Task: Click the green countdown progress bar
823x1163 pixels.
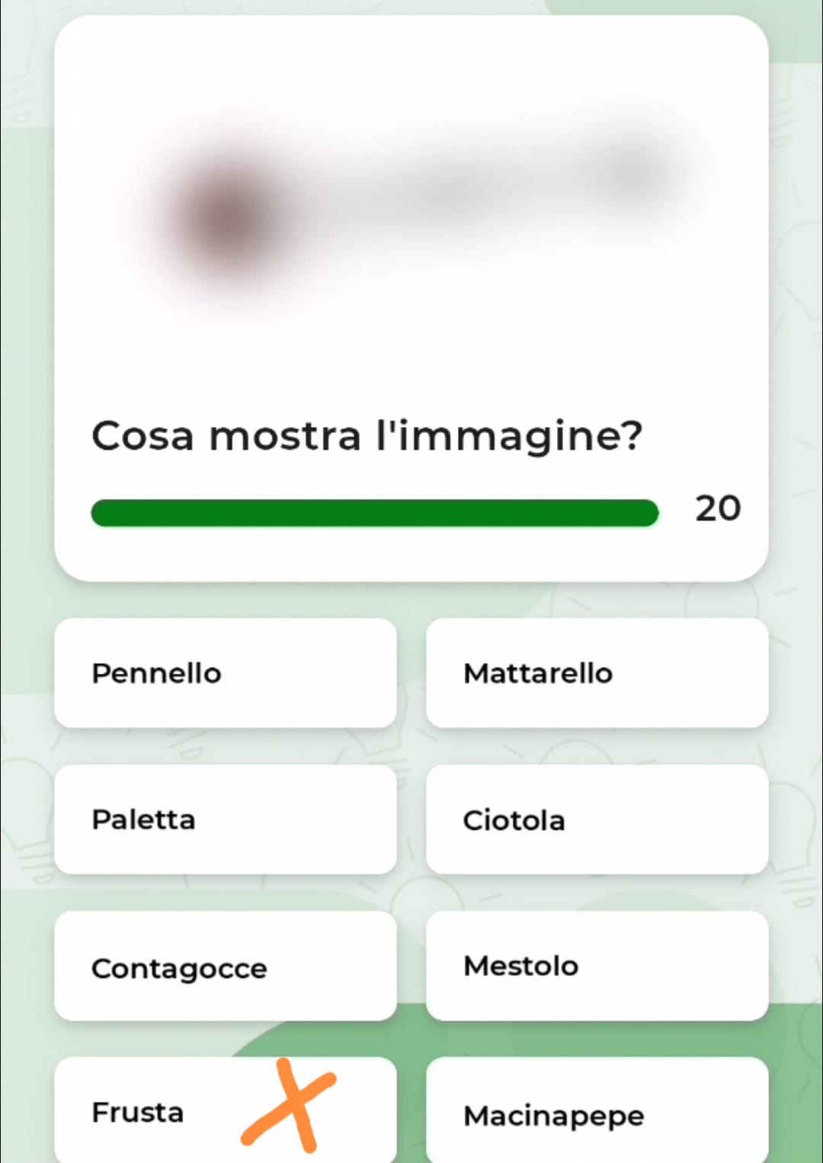Action: [373, 513]
